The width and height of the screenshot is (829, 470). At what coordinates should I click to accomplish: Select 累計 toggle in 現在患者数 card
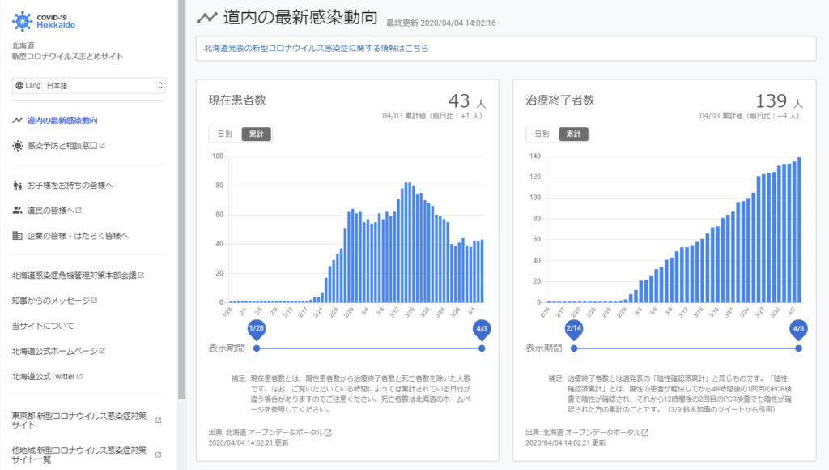point(257,134)
